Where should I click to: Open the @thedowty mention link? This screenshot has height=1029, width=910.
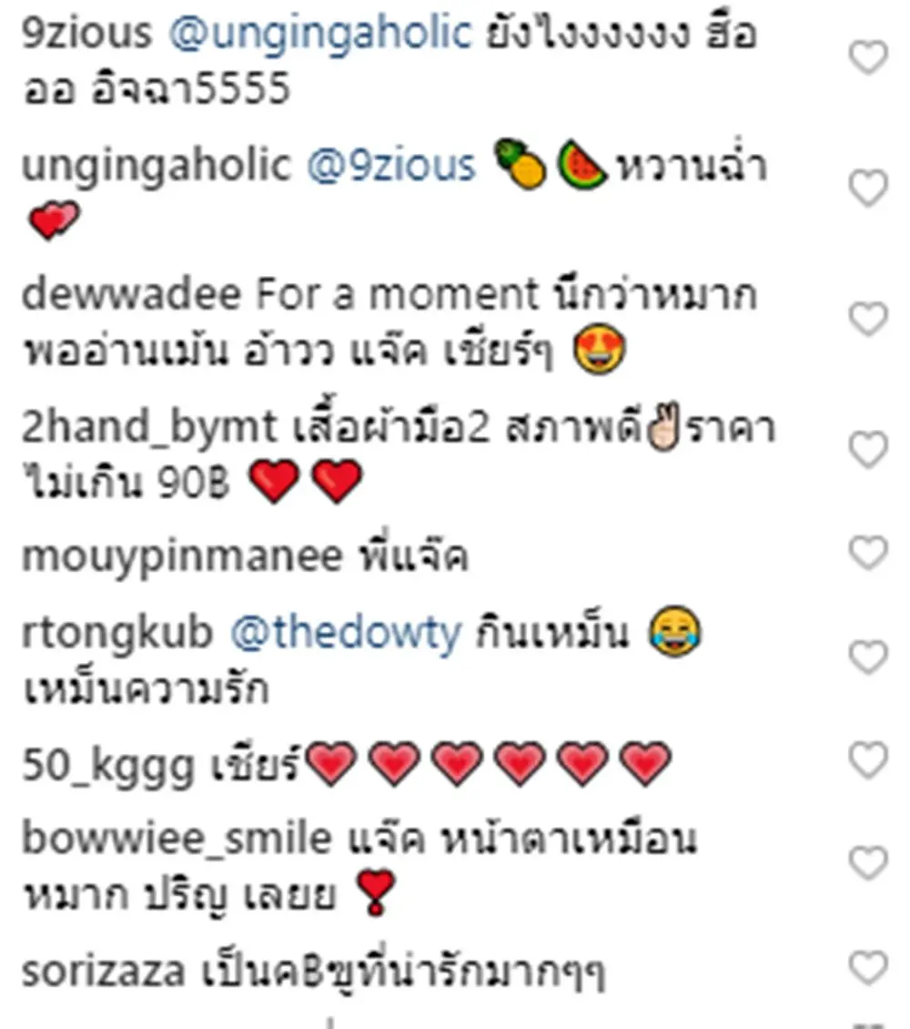click(x=346, y=633)
